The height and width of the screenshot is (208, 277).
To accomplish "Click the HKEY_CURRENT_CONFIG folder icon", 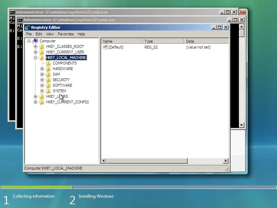I will point(42,102).
